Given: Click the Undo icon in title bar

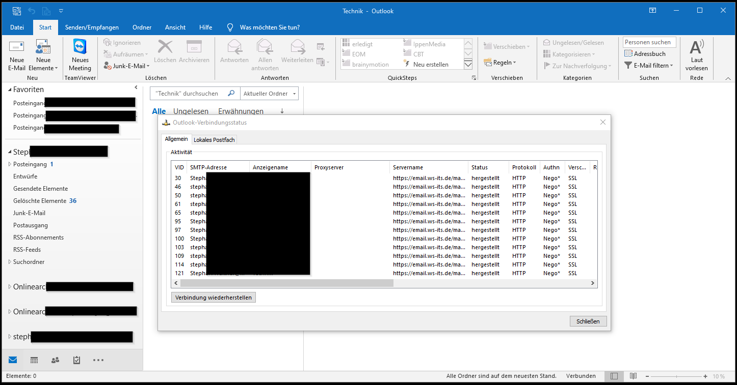Looking at the screenshot, I should click(x=32, y=11).
